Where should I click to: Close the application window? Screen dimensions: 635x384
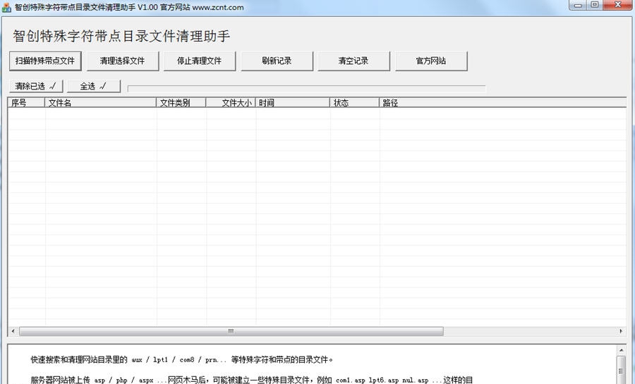(617, 5)
